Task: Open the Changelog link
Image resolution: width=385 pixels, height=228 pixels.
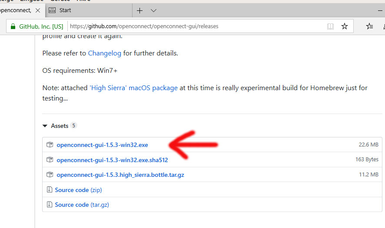Action: (x=104, y=53)
